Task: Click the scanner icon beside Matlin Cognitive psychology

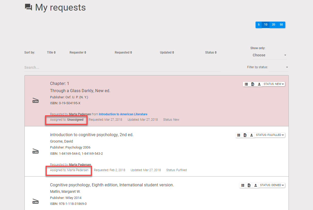Action: 36,202
